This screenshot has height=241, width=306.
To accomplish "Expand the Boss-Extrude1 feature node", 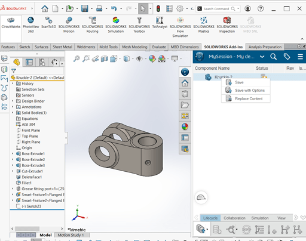I will tap(13, 154).
